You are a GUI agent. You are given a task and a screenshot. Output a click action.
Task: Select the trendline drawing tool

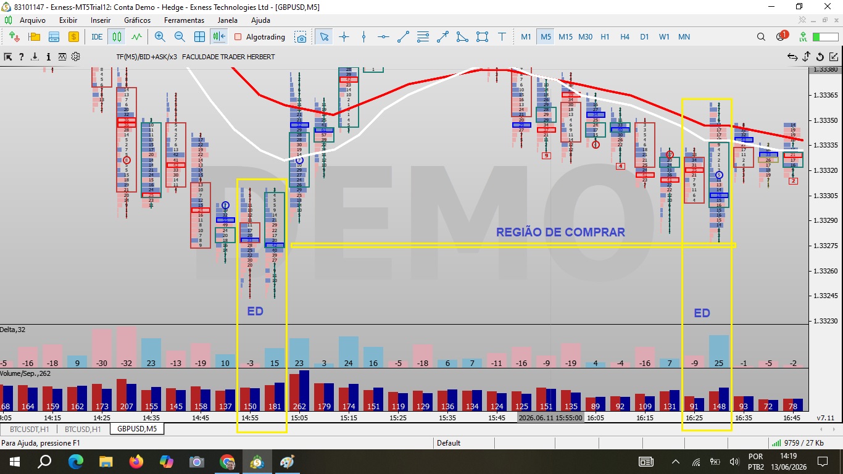click(x=403, y=37)
